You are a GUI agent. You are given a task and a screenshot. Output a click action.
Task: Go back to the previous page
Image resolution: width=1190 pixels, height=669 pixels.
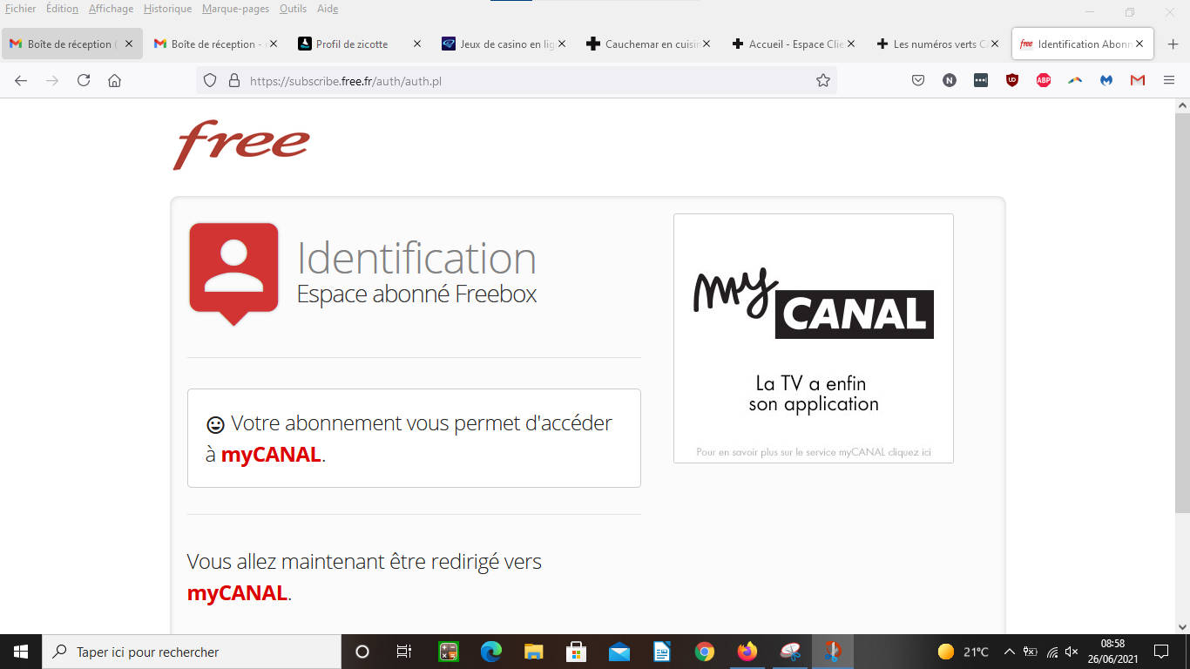pyautogui.click(x=21, y=80)
